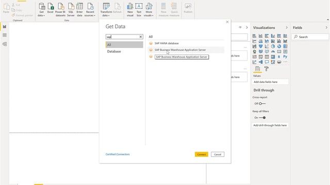Screen dimensions: 330x185
Task: Select the Pie chart visual
Action: (x=273, y=46)
